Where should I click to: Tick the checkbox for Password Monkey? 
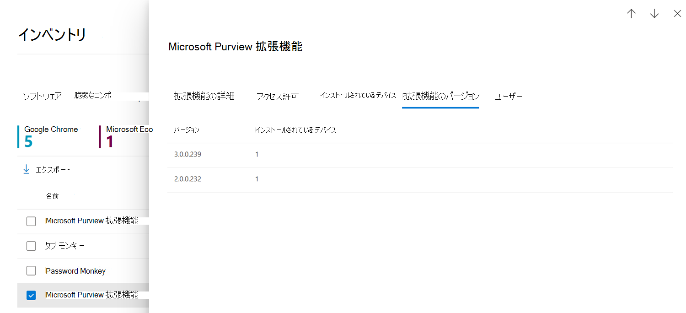point(31,271)
